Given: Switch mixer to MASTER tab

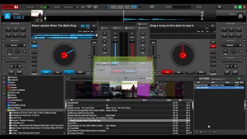Looking at the screenshot, I should tap(142, 28).
